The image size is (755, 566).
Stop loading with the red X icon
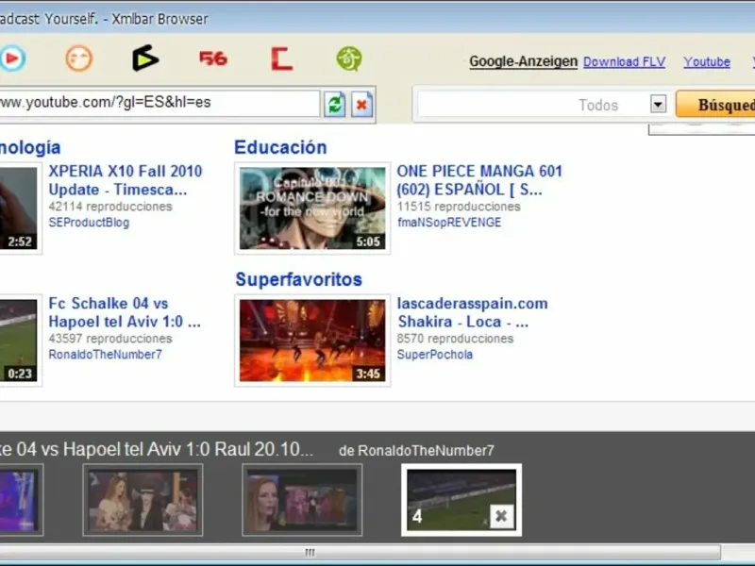(362, 104)
